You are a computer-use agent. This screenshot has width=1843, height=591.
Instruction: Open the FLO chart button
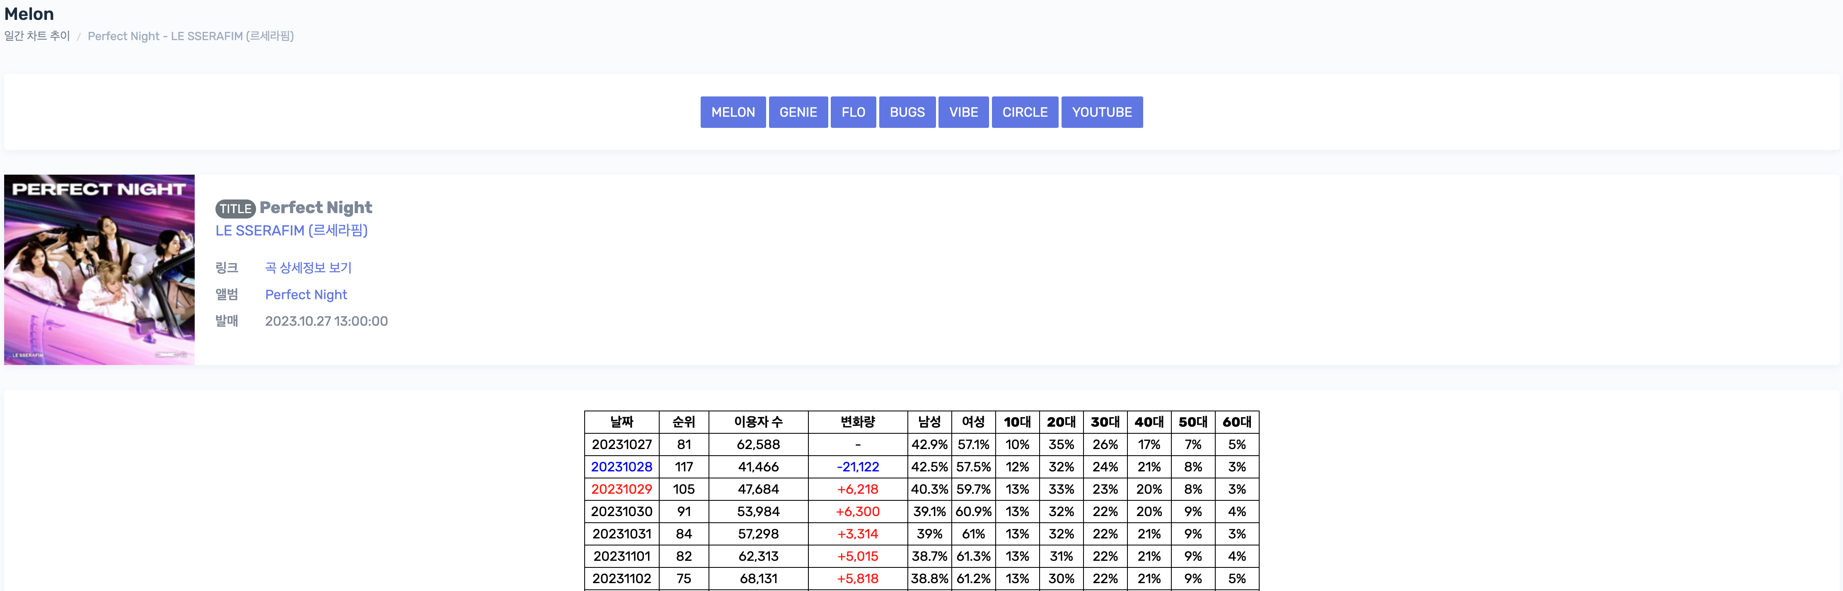tap(853, 112)
